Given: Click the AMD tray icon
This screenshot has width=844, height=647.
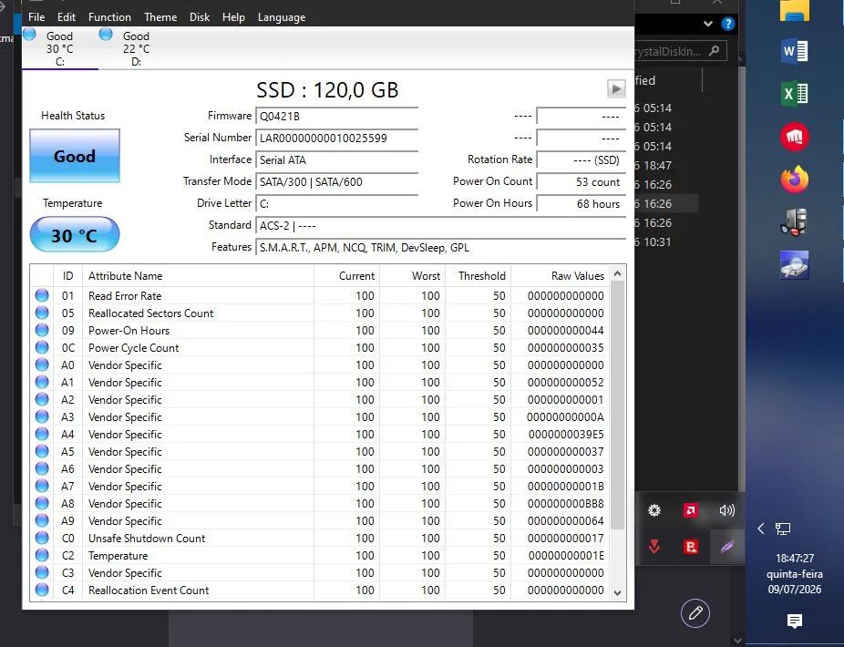Looking at the screenshot, I should (690, 509).
